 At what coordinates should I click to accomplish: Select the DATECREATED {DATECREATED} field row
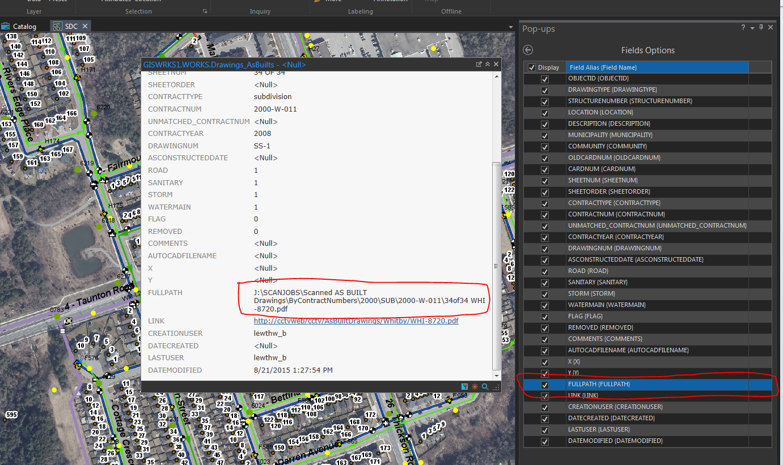(x=647, y=418)
